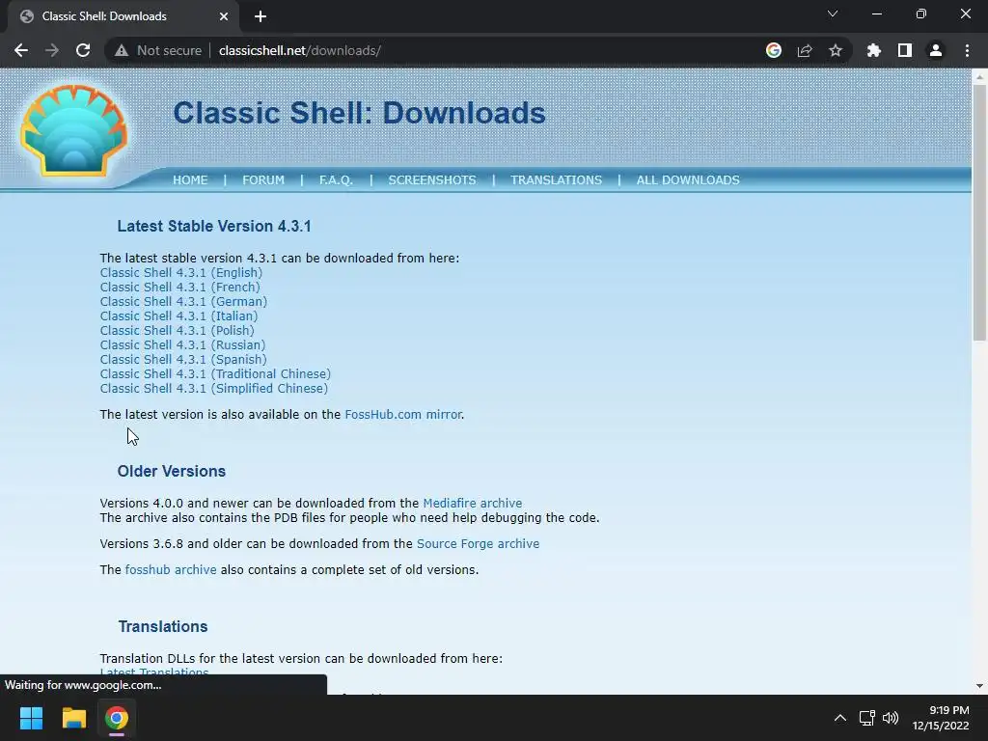
Task: Open HOME in the site menu
Action: (190, 180)
